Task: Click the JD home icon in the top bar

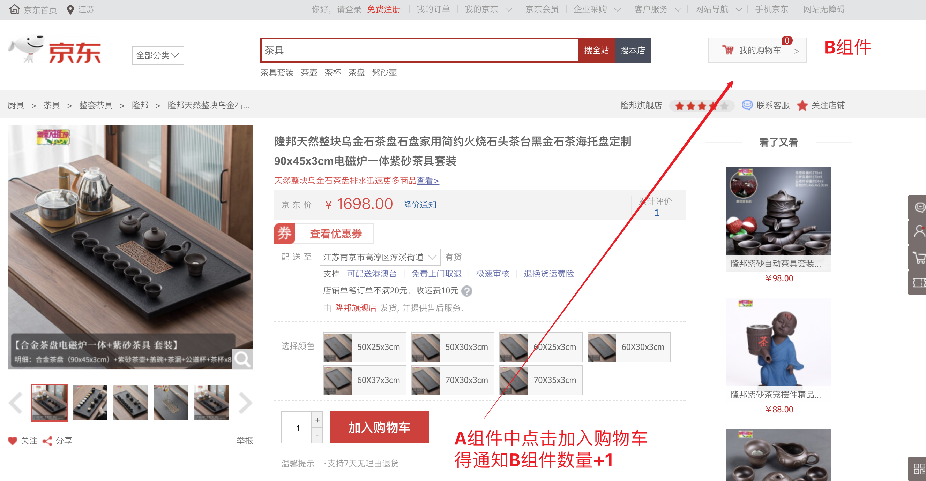Action: click(x=14, y=9)
